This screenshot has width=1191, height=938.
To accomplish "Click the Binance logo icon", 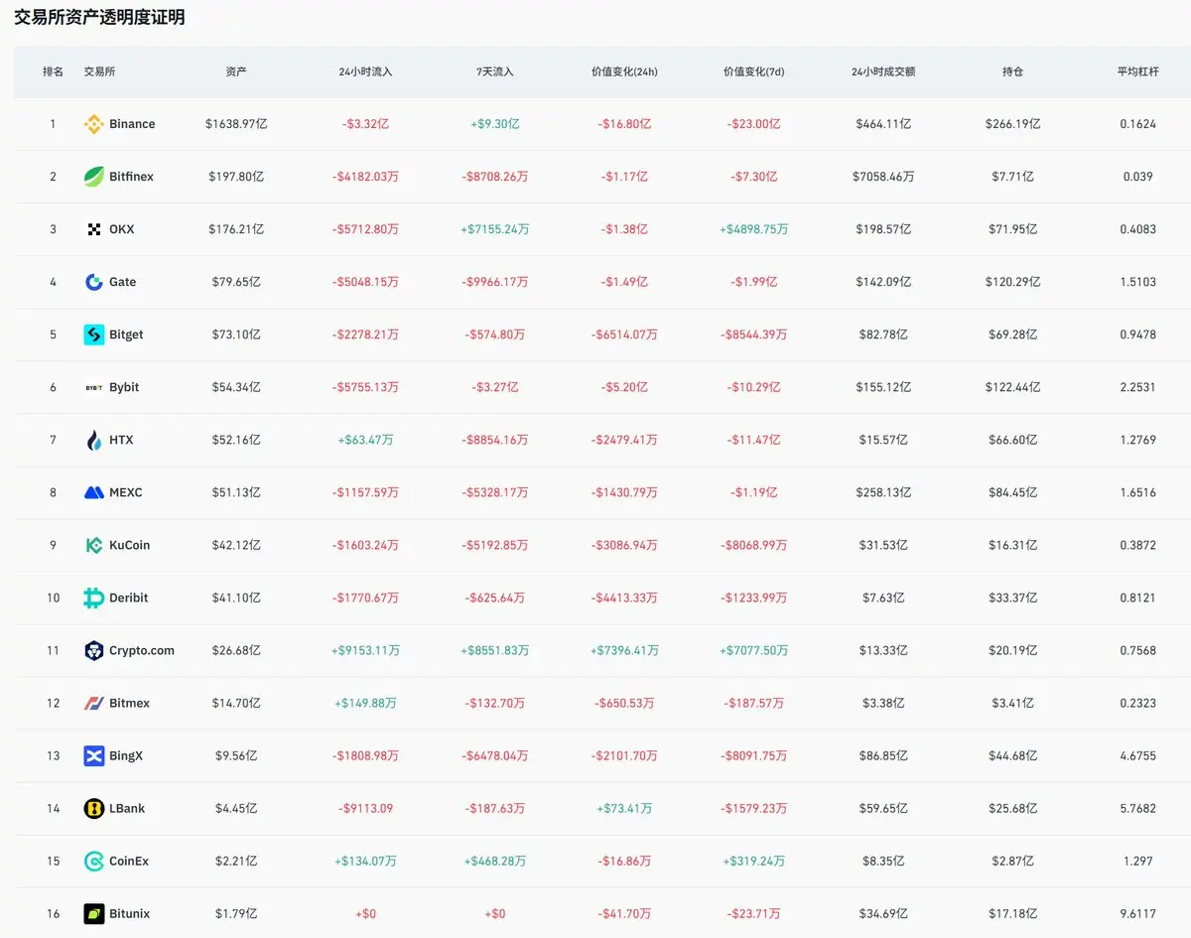I will click(93, 124).
